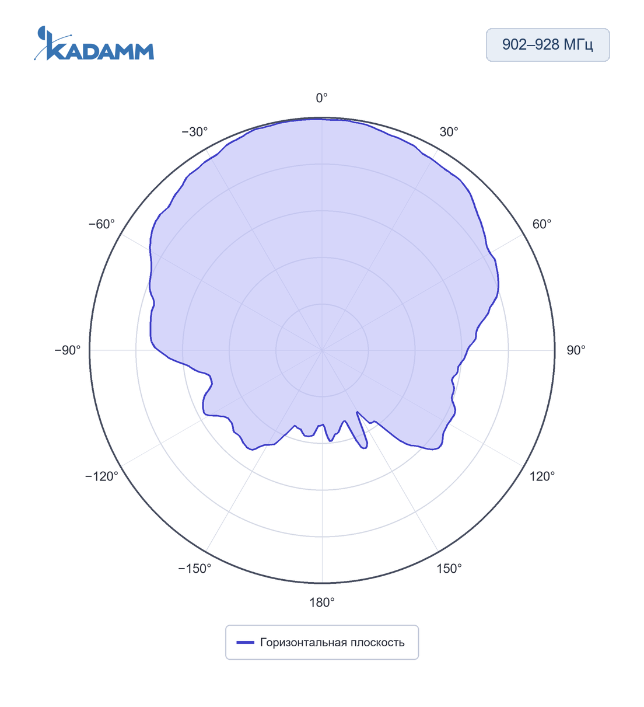Click the 0° angle label

322,98
